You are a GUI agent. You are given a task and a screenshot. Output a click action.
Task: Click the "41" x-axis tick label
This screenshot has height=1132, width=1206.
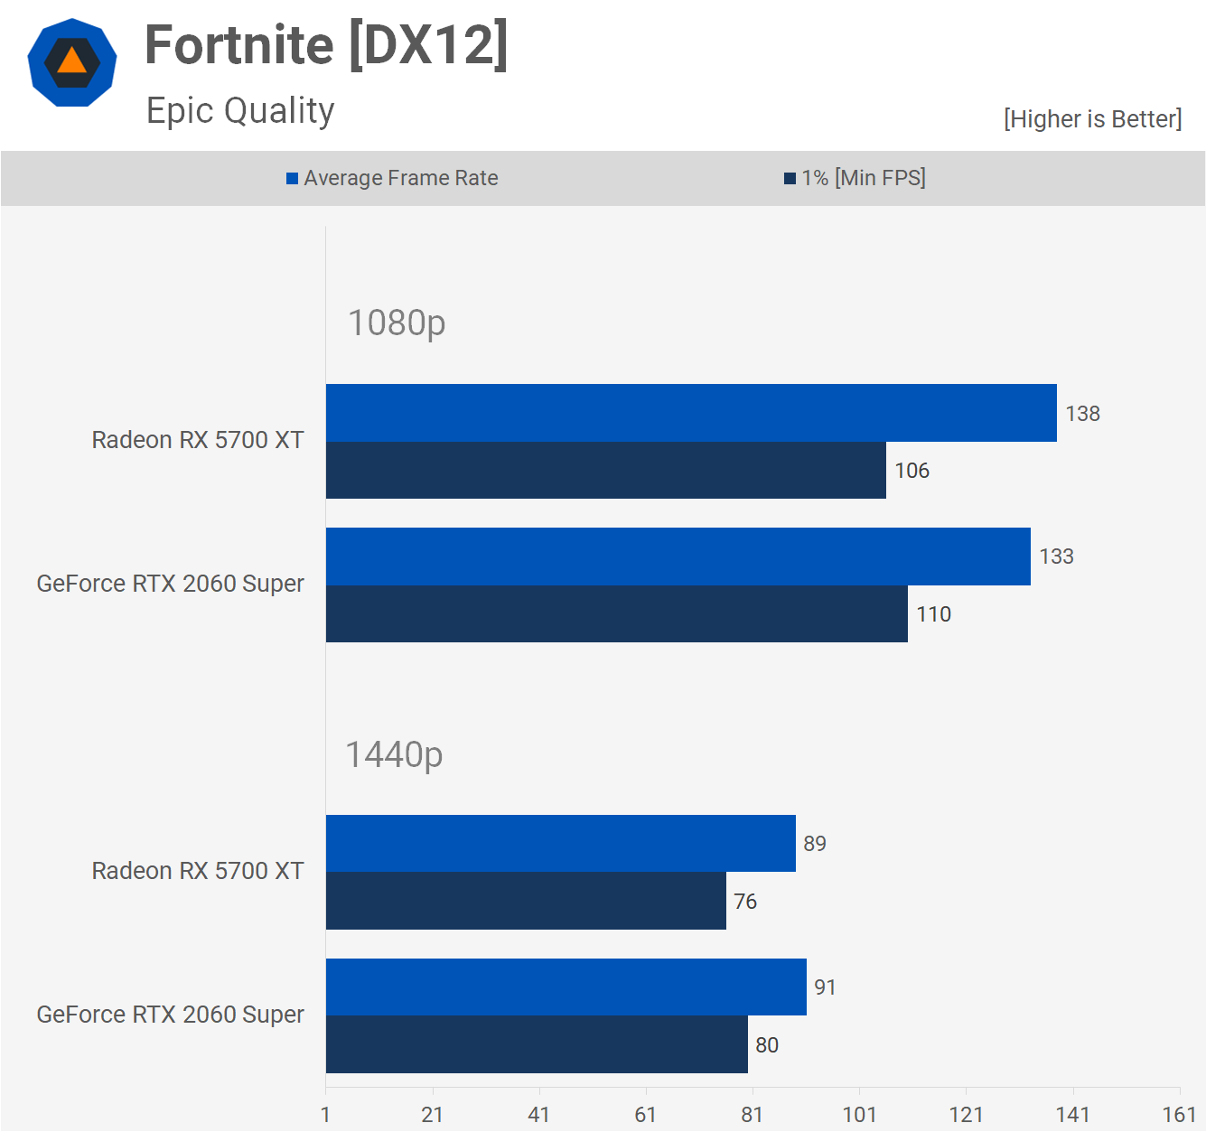(x=538, y=1115)
